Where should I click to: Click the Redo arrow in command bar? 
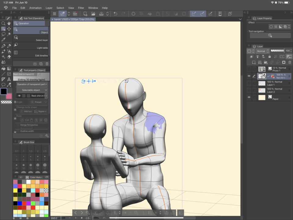pos(124,14)
